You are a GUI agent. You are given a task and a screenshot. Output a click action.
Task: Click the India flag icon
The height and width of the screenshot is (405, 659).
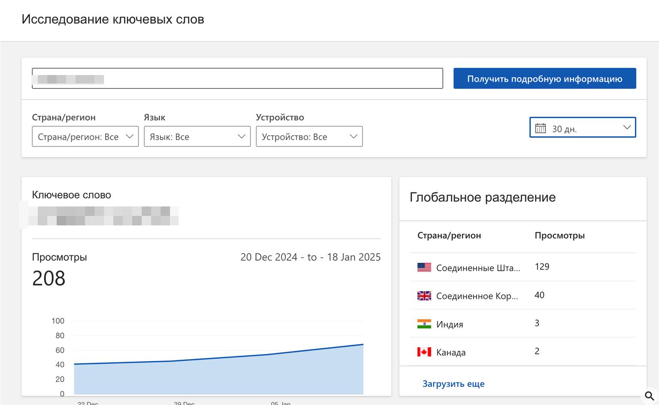pos(424,324)
